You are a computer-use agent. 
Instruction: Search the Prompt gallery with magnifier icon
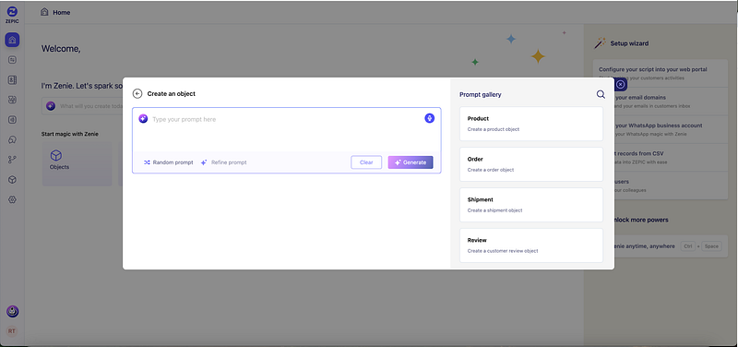(x=601, y=94)
